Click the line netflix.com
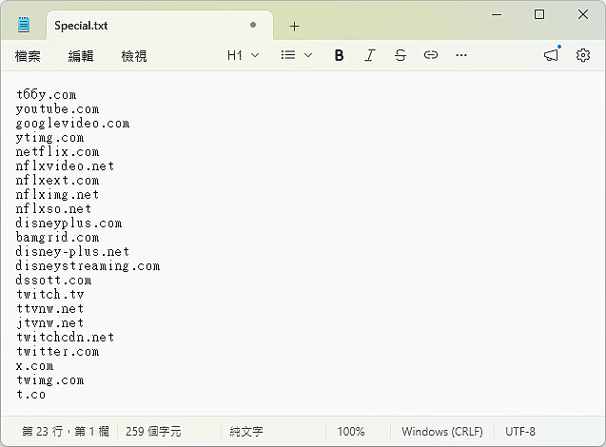606x447 pixels. pos(58,151)
